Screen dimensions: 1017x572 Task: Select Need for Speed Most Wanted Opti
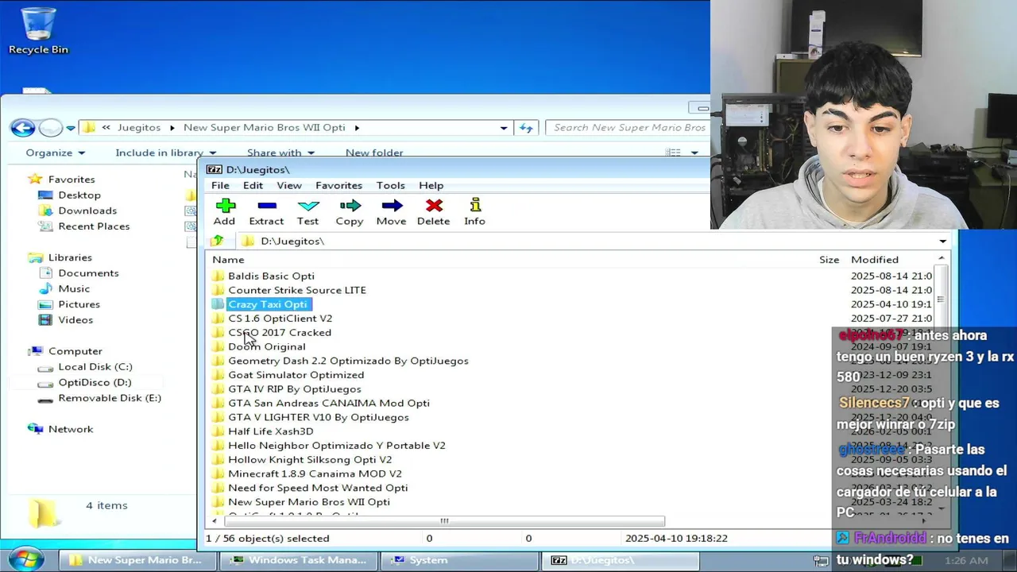pyautogui.click(x=318, y=488)
